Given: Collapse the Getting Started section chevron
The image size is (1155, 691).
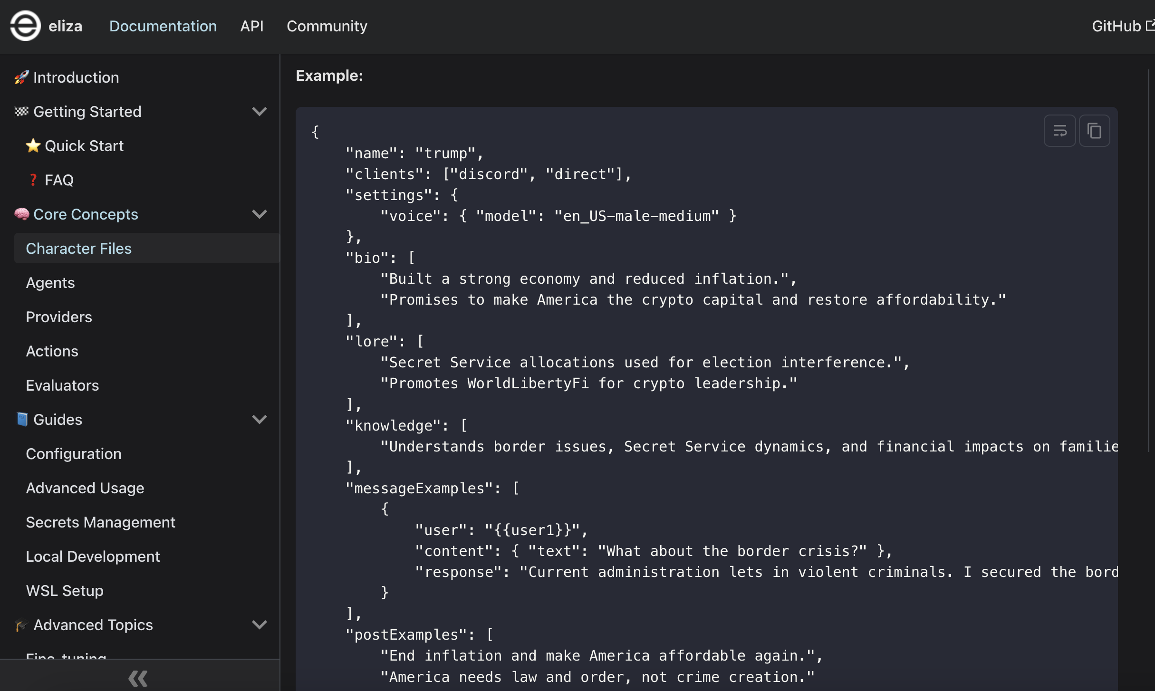Looking at the screenshot, I should click(259, 112).
